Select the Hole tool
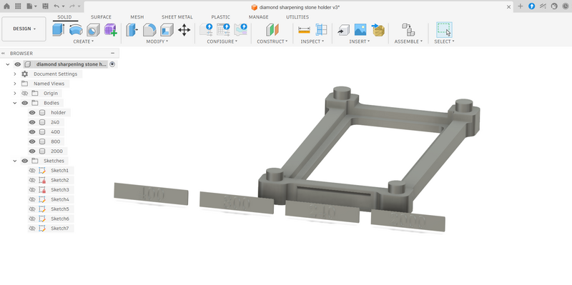572x285 pixels. pos(93,29)
